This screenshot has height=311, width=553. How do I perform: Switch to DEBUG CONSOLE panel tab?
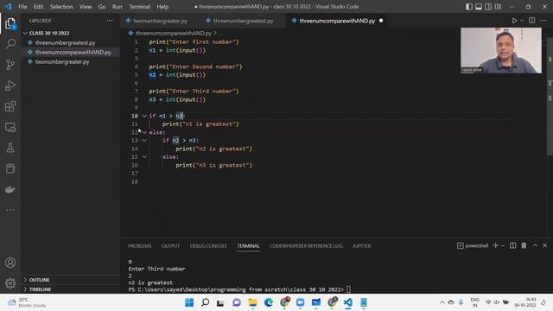click(208, 245)
